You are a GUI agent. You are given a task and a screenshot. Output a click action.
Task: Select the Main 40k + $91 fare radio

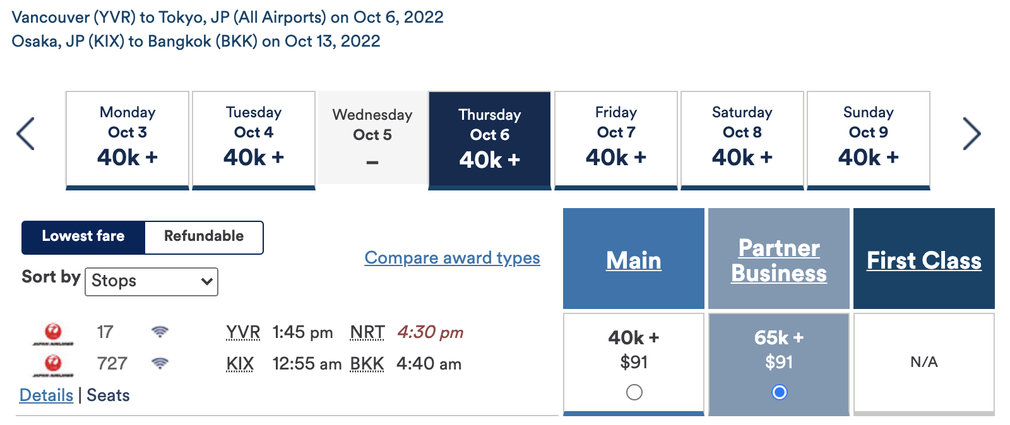coord(634,392)
